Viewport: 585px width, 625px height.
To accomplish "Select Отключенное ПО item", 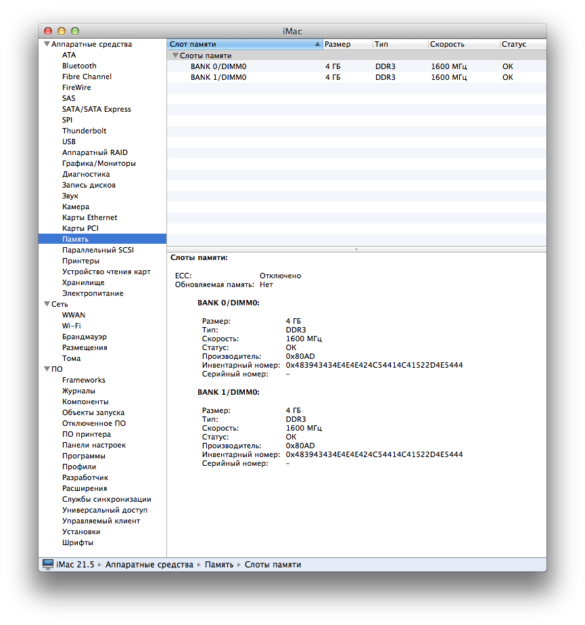I will click(x=94, y=423).
